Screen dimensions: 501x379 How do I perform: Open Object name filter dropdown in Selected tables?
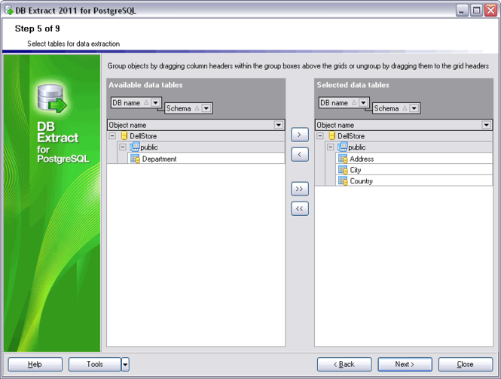[486, 125]
